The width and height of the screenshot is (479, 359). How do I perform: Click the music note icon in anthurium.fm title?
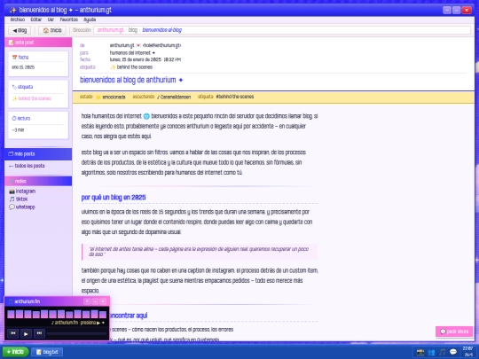click(11, 301)
